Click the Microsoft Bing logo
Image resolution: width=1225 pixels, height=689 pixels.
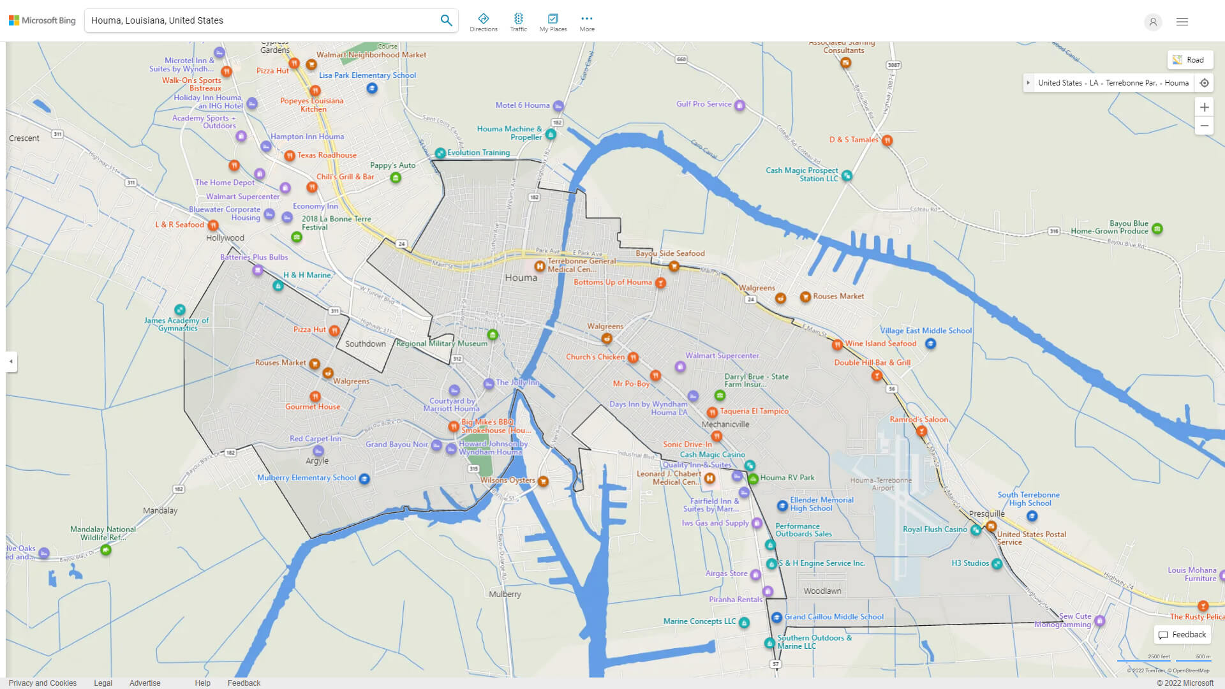click(x=41, y=20)
